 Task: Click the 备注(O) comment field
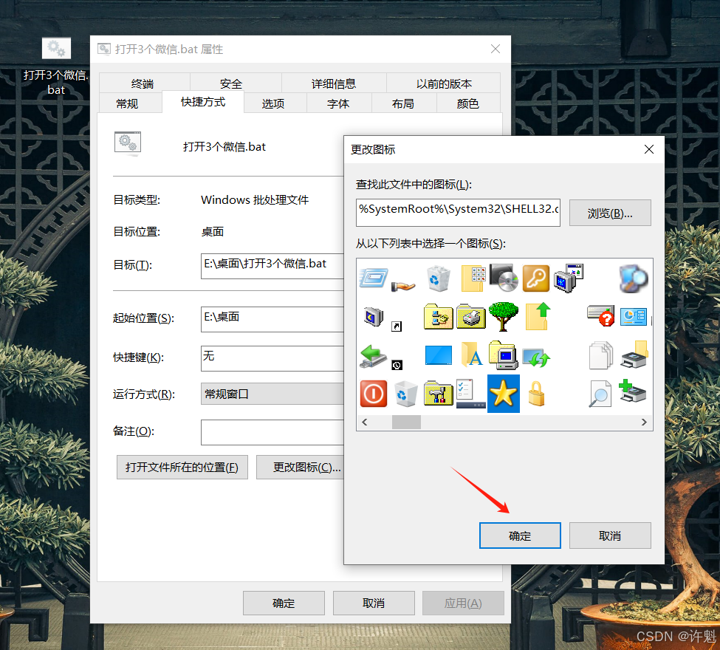click(x=272, y=432)
